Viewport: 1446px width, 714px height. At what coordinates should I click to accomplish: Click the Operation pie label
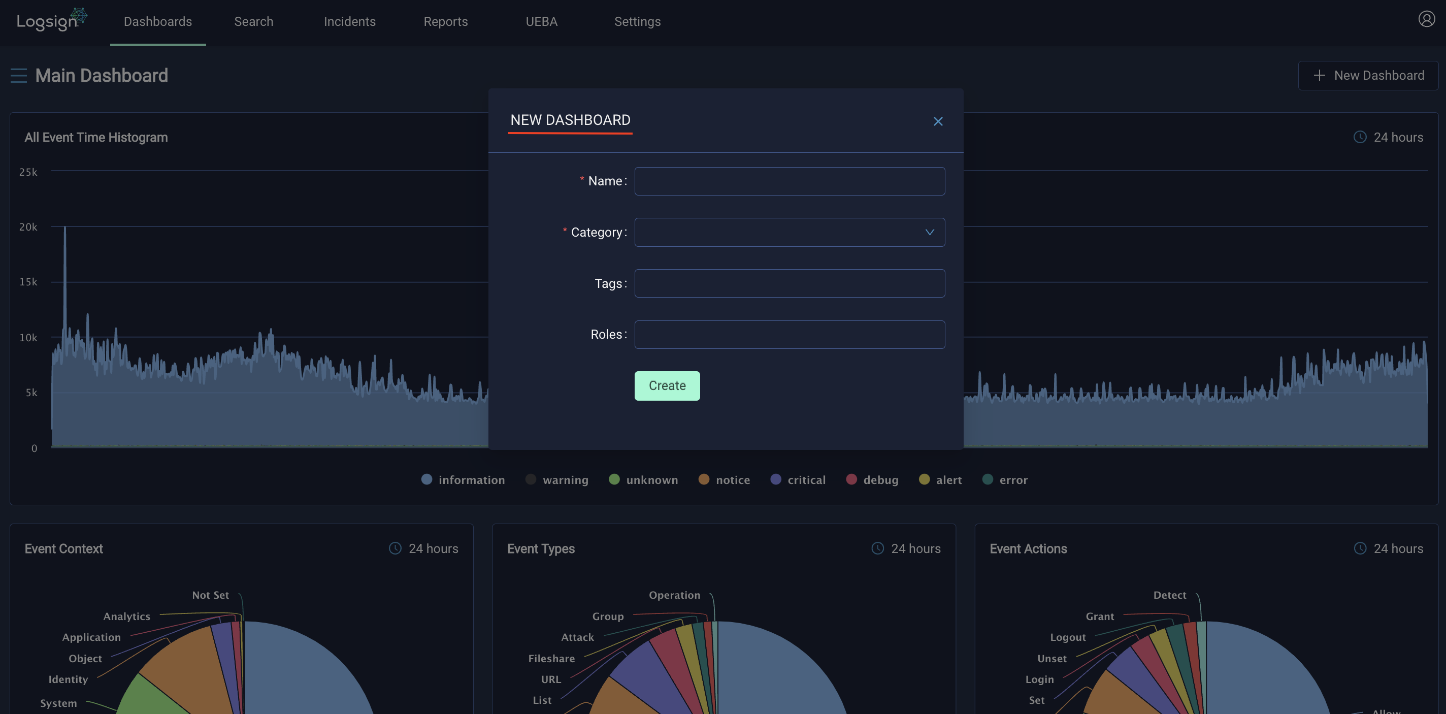[675, 595]
